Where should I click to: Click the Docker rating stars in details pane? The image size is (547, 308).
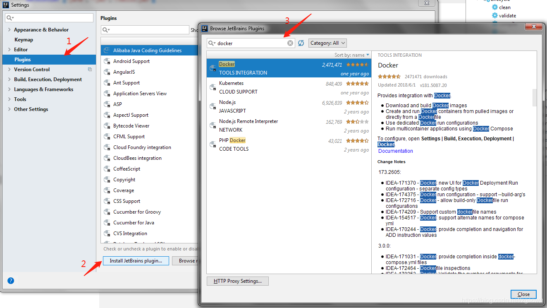pyautogui.click(x=389, y=77)
